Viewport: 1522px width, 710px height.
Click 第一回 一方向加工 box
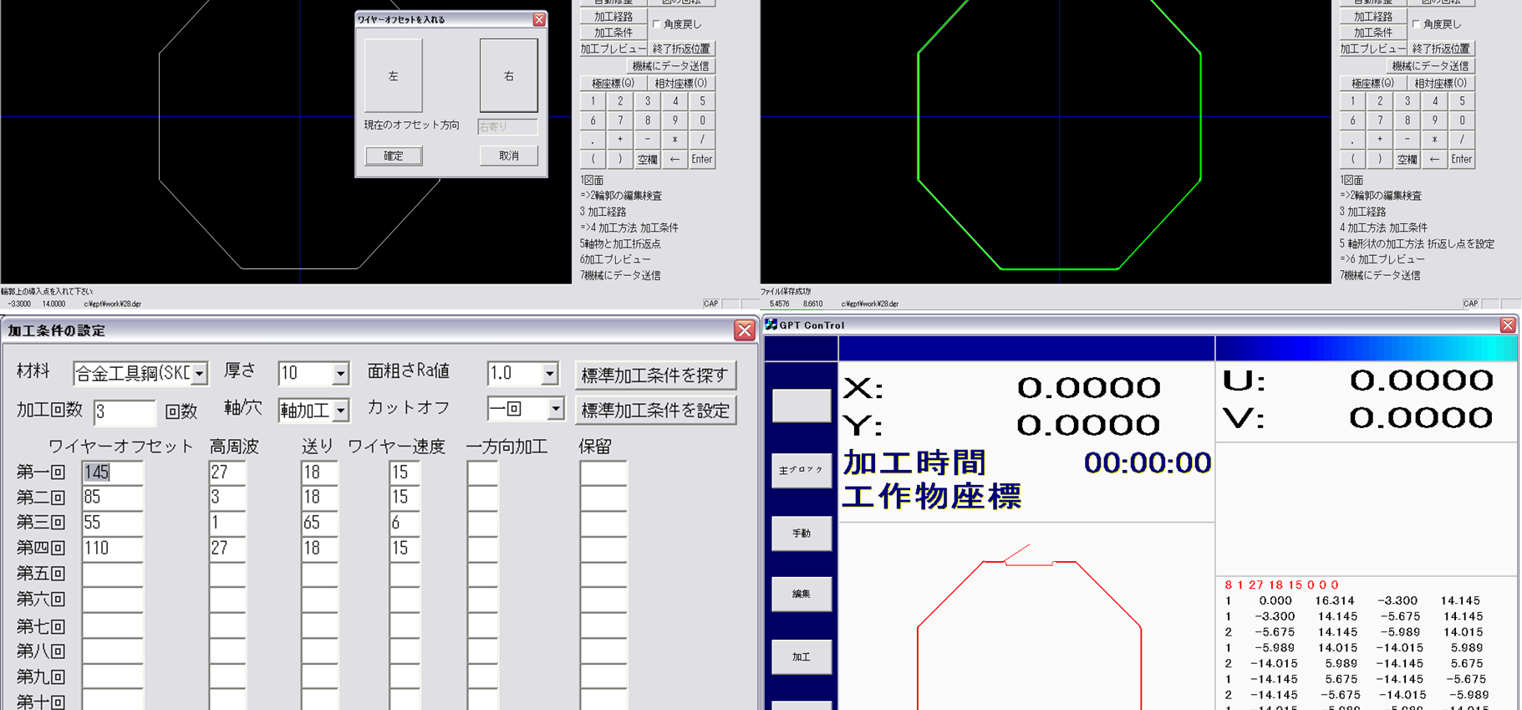pyautogui.click(x=482, y=472)
